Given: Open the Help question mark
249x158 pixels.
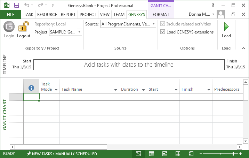Looking at the screenshot, I should point(213,6).
